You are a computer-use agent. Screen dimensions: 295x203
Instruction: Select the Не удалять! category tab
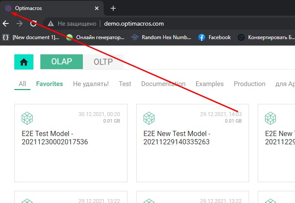click(x=91, y=84)
